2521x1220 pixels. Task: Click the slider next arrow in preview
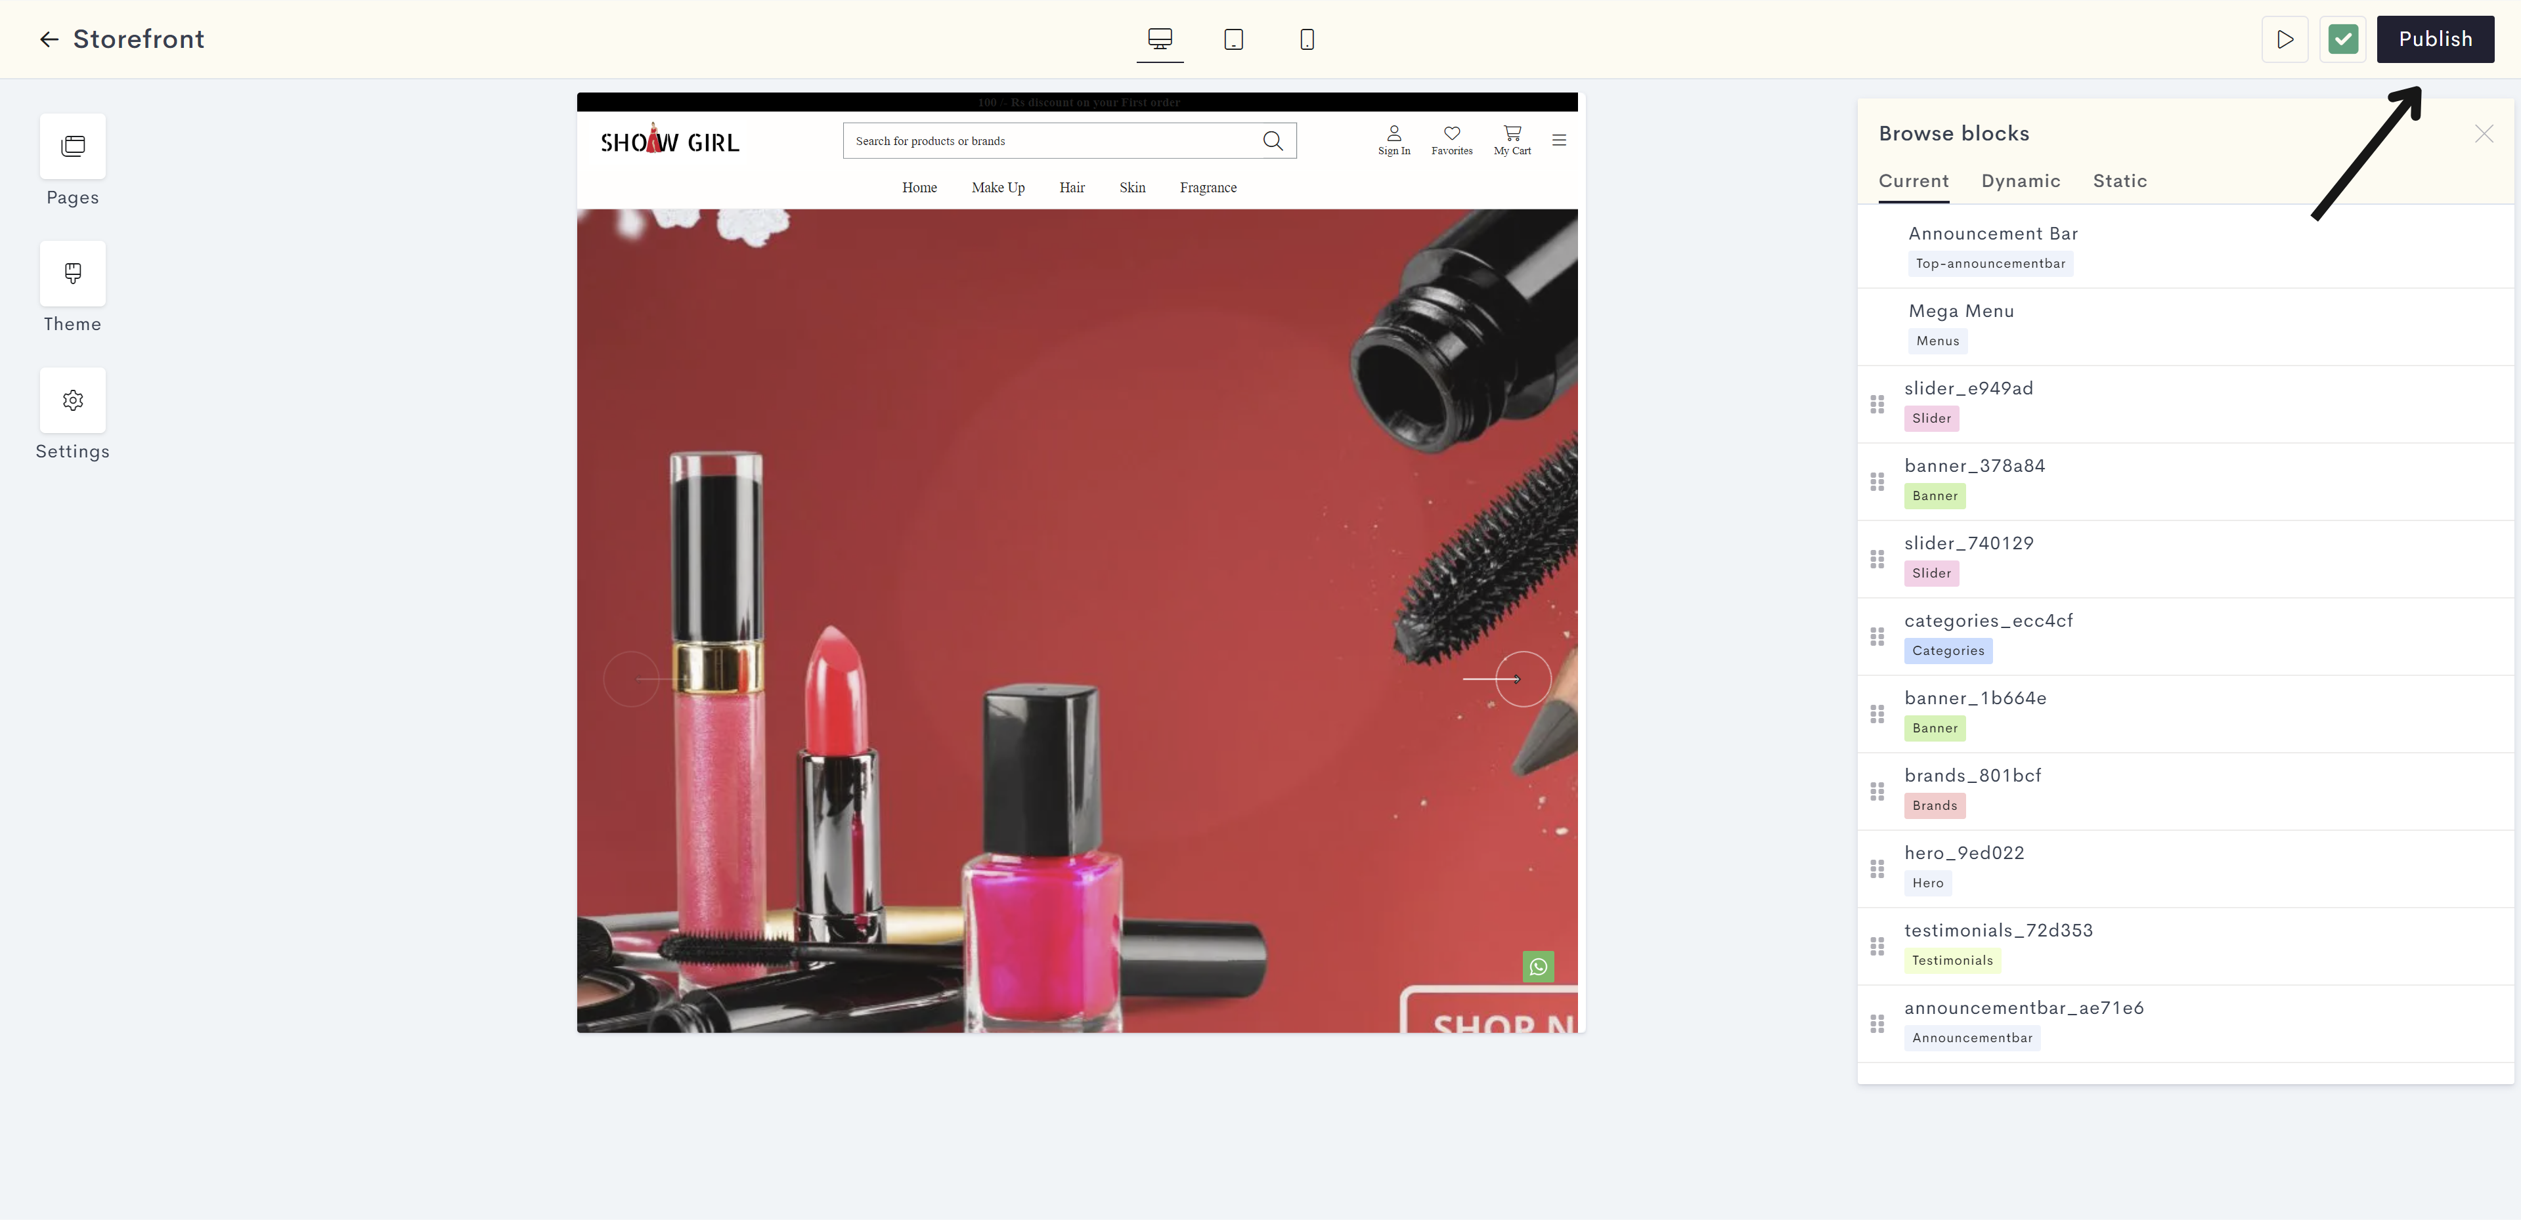click(x=1522, y=679)
